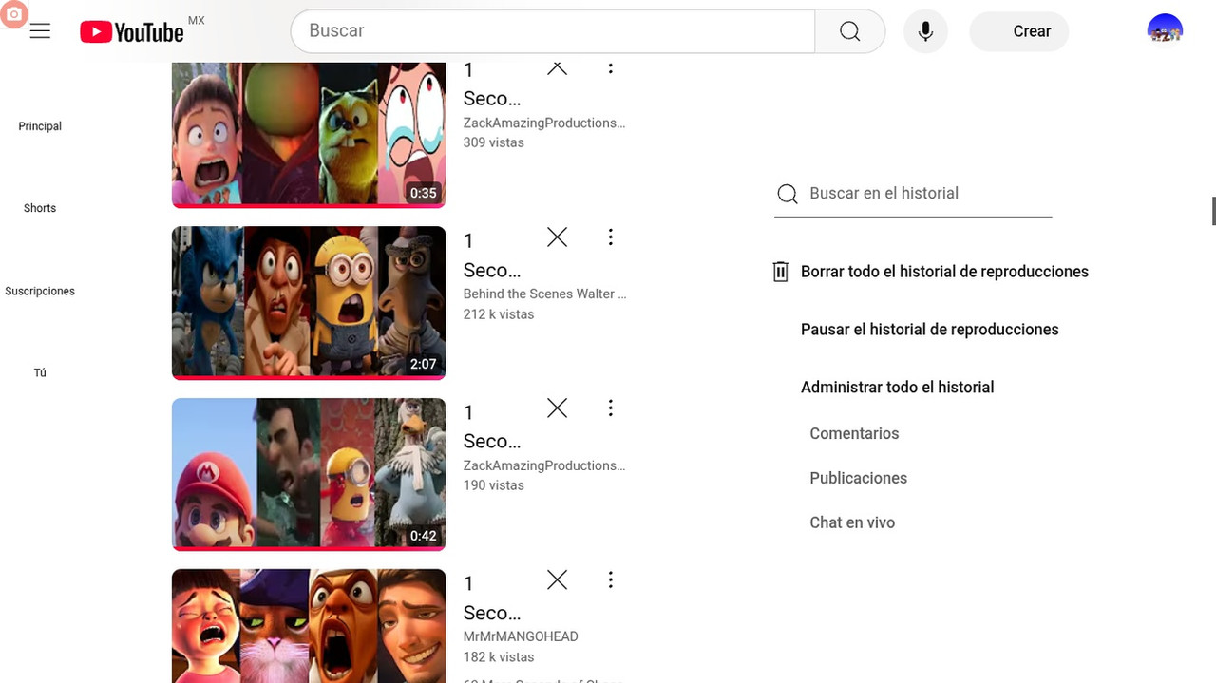Open the account avatar menu
Viewport: 1216px width, 683px height.
point(1165,31)
